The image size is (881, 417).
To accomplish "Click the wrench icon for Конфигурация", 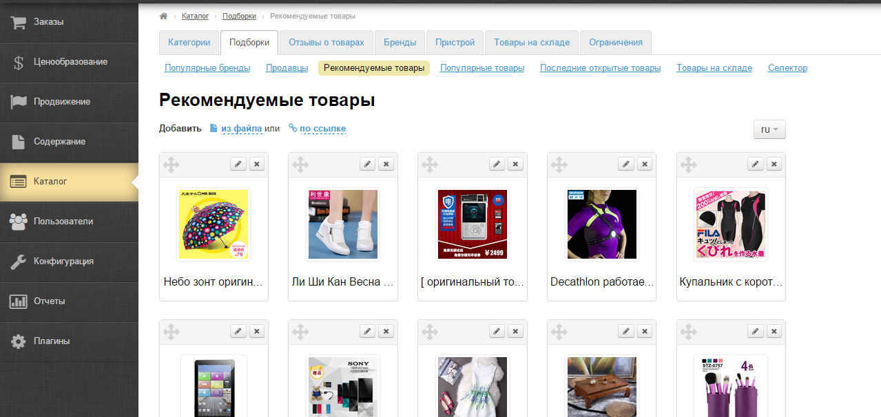I will [19, 261].
